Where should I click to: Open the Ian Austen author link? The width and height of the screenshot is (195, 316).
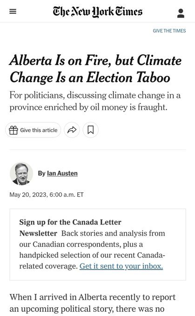coord(62,173)
